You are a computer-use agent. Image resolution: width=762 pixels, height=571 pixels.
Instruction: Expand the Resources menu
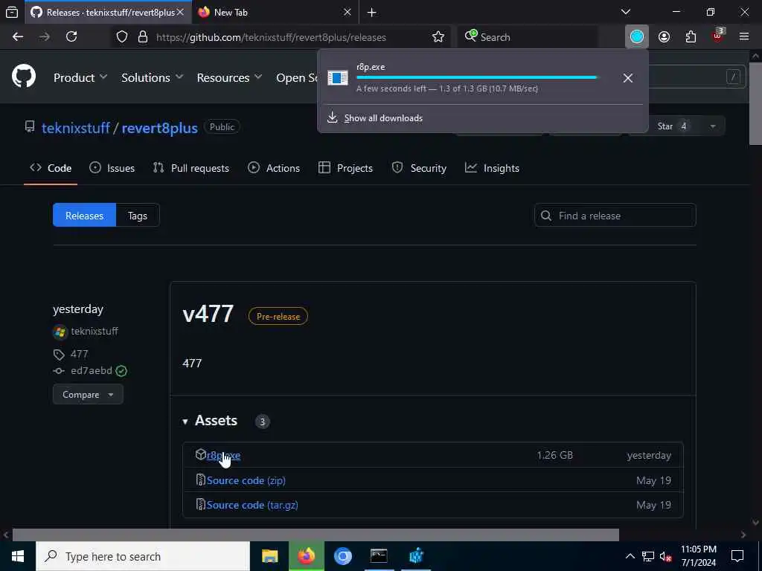(x=229, y=77)
